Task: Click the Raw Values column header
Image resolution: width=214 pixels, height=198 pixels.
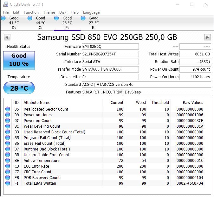Action: tap(193, 102)
